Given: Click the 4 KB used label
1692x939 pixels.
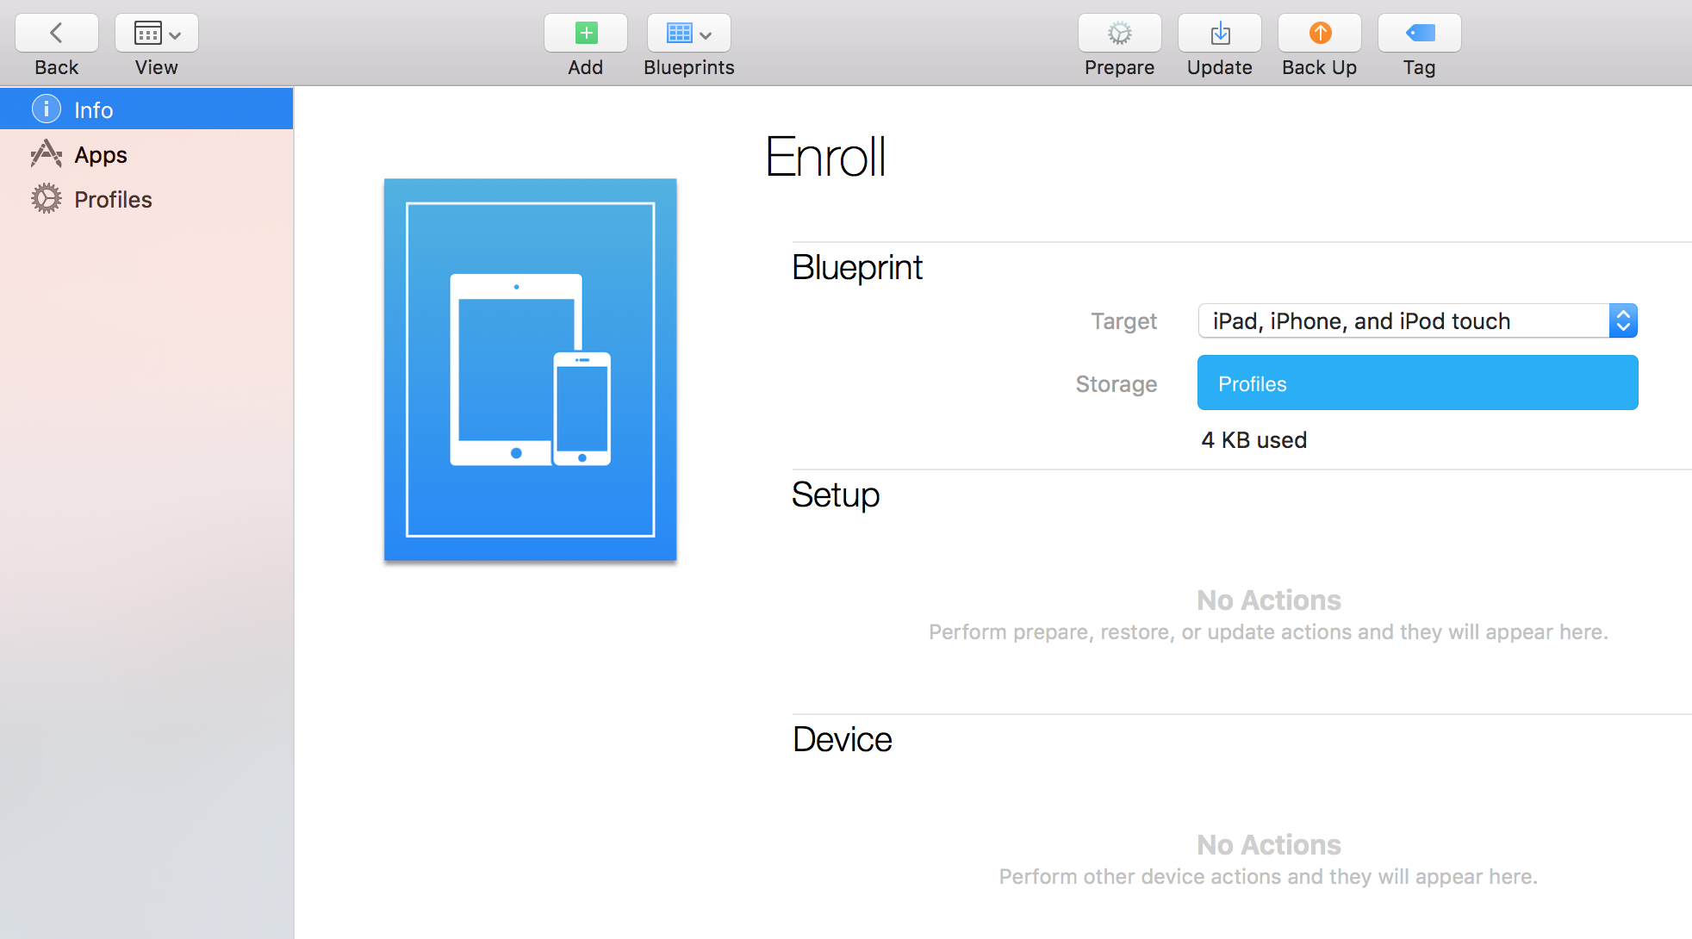Looking at the screenshot, I should click(x=1253, y=440).
